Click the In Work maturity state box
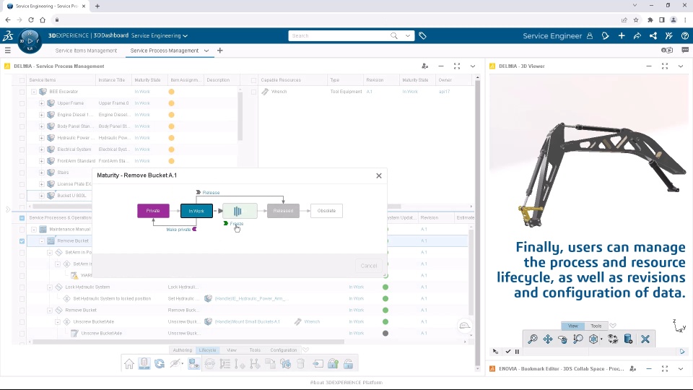 pos(196,211)
